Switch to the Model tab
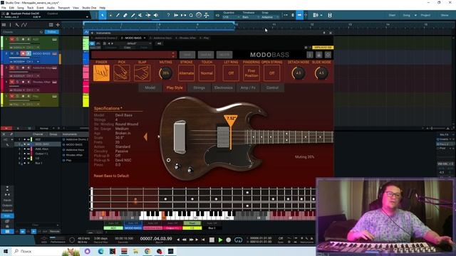 click(x=150, y=87)
